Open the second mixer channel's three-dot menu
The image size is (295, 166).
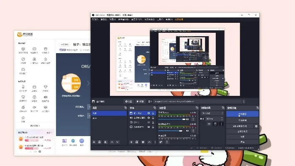[x=193, y=131]
